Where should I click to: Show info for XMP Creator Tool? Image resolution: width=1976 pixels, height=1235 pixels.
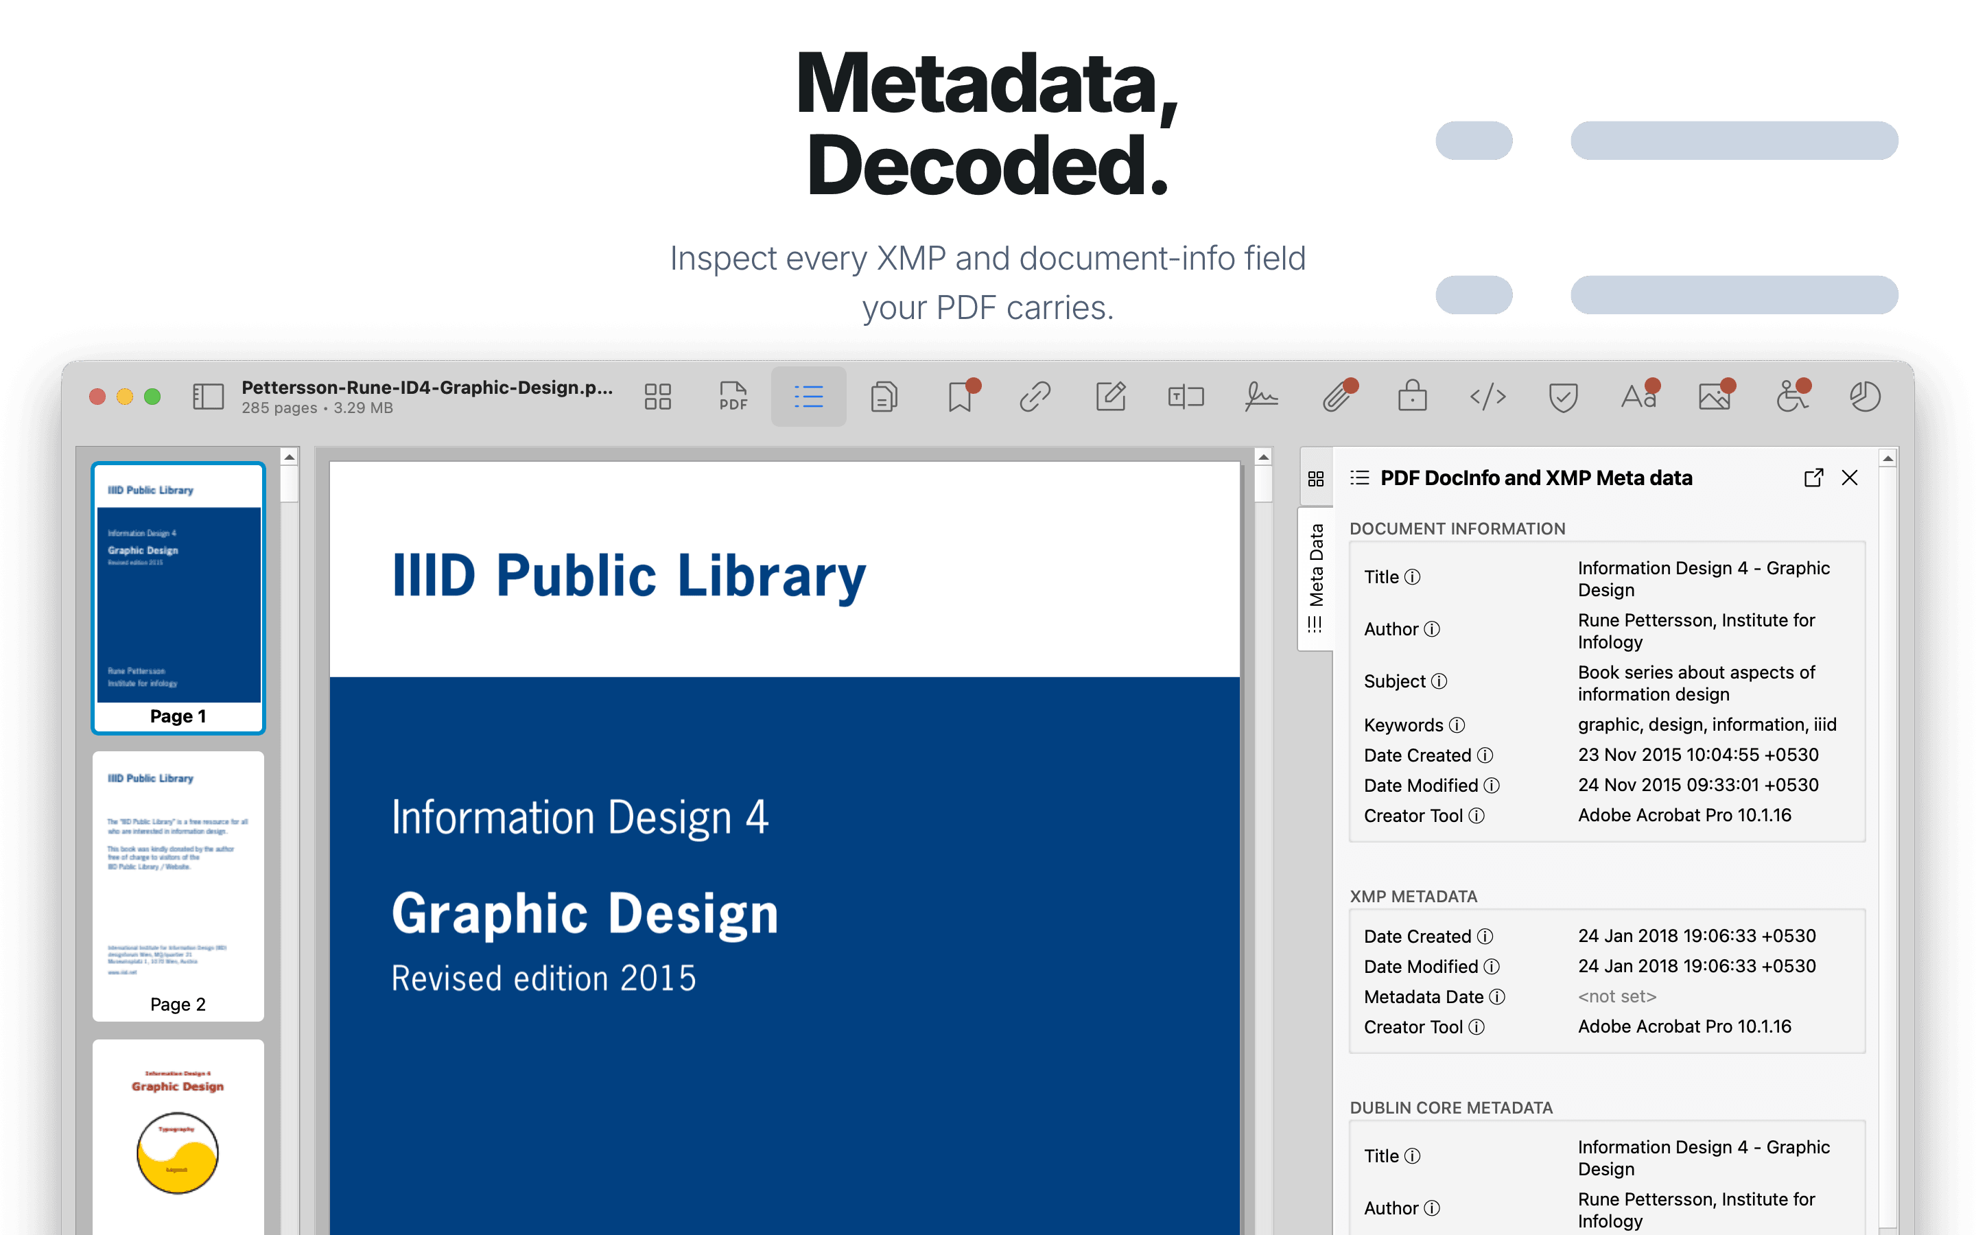point(1477,1028)
